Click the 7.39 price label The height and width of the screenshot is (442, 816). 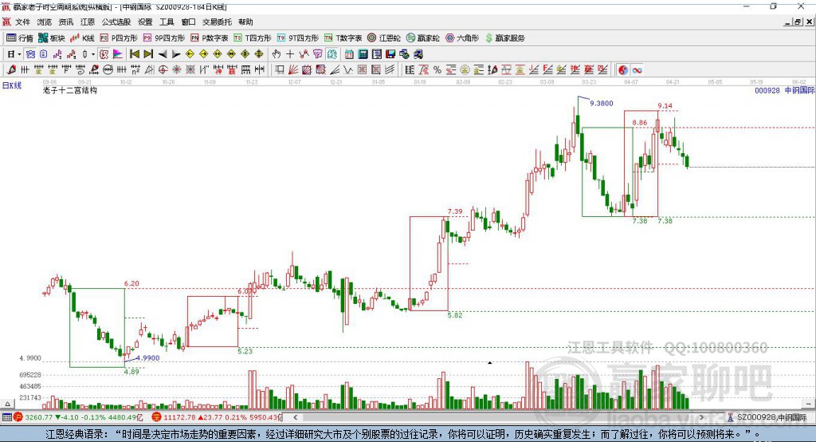[x=455, y=211]
